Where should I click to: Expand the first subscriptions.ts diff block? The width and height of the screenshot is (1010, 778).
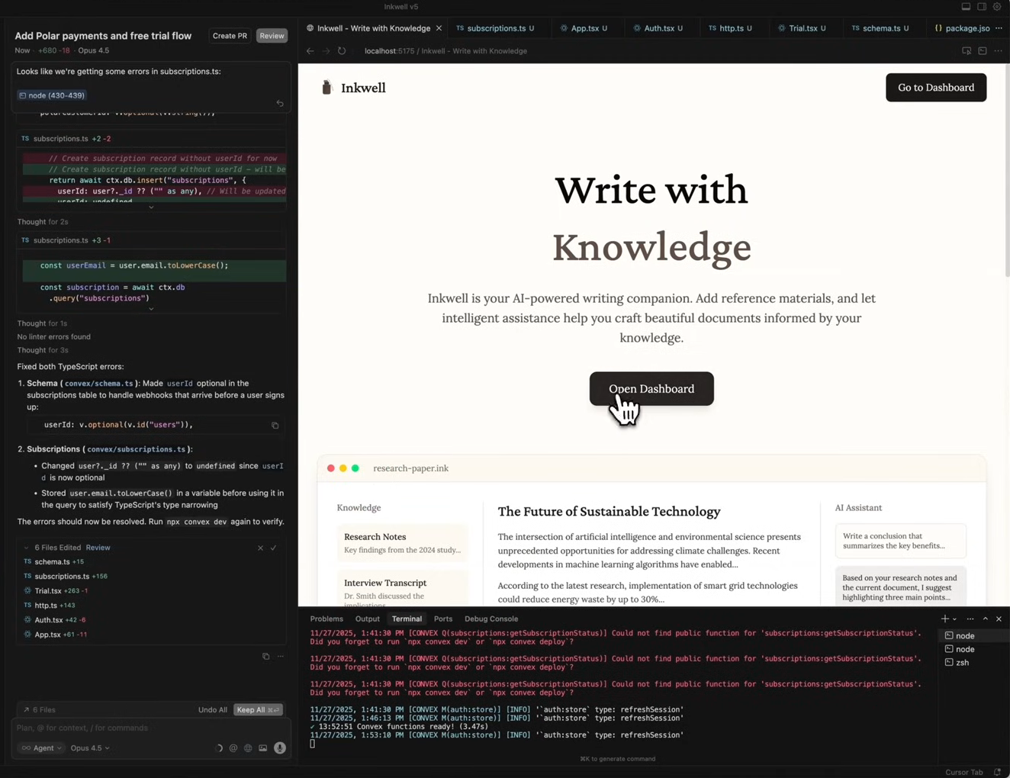[x=151, y=207]
